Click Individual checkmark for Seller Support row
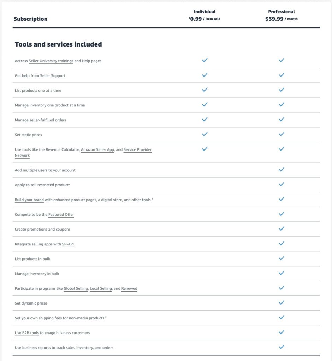 click(204, 75)
